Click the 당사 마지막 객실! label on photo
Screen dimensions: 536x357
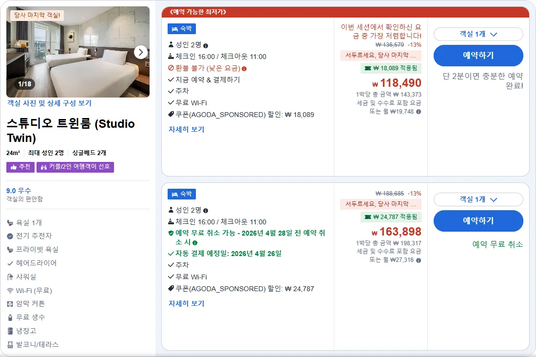(37, 15)
